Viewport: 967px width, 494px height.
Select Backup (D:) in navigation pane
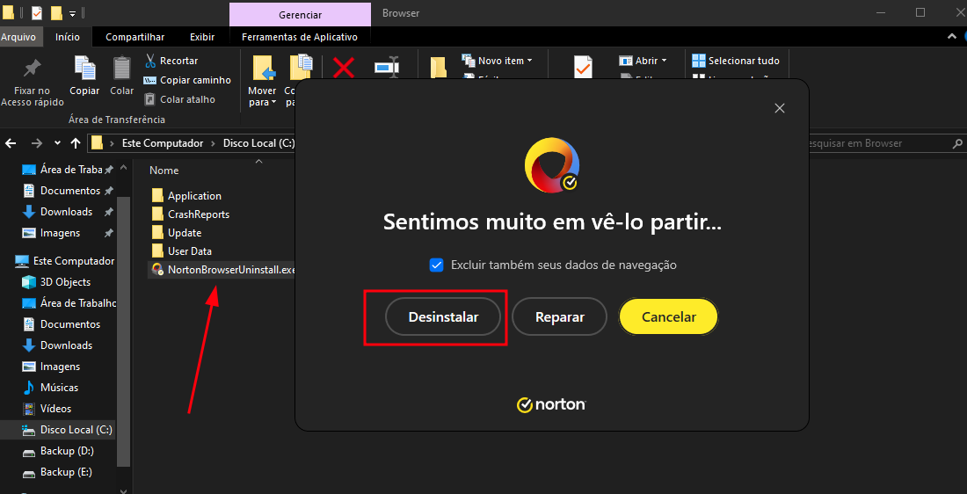[x=67, y=451]
